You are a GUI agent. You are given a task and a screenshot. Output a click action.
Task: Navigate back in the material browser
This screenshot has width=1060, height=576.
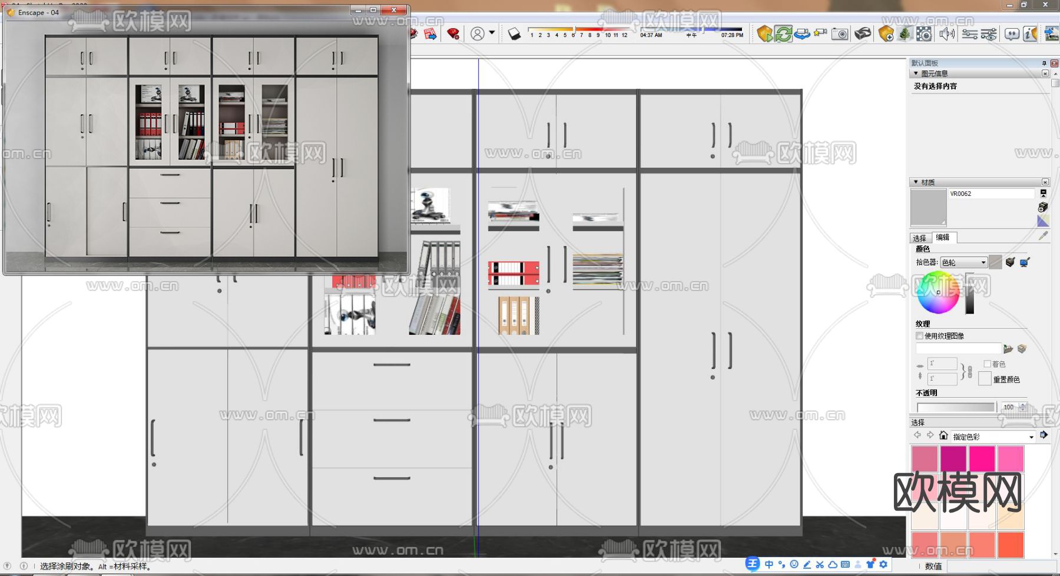pos(917,435)
